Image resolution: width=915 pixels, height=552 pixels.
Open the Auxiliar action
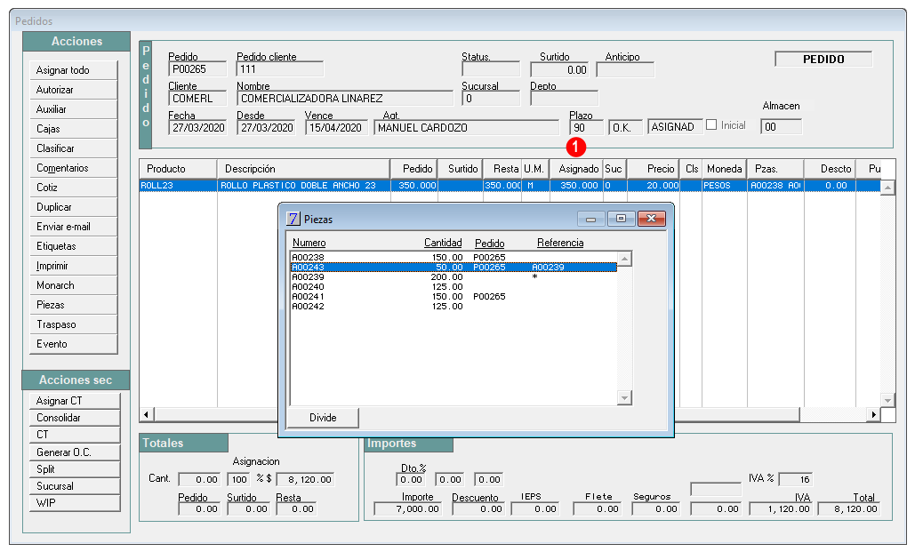(74, 109)
